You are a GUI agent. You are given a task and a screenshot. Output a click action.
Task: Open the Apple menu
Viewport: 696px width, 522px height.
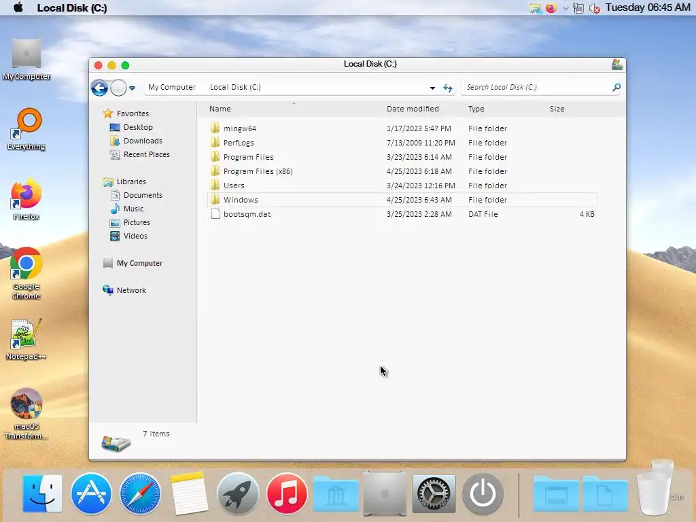coord(18,7)
